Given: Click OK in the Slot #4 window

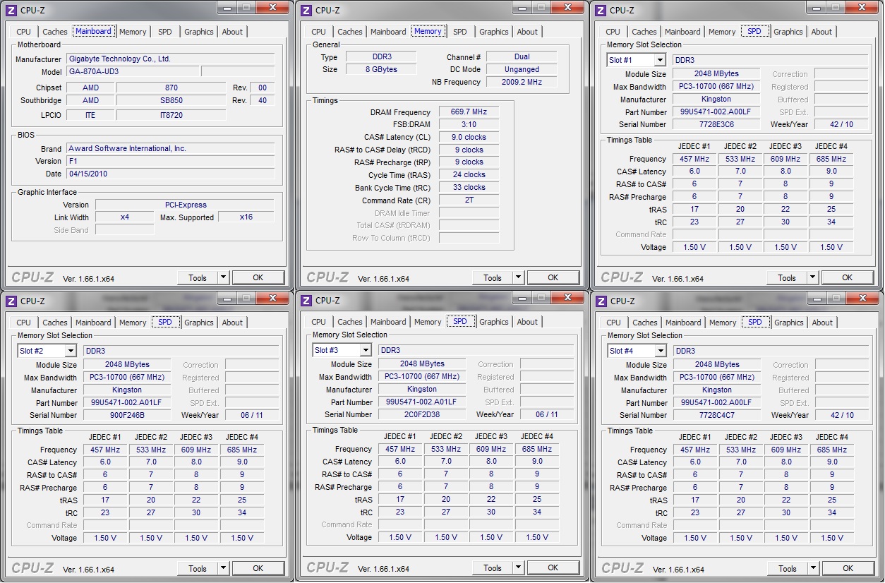Looking at the screenshot, I should pyautogui.click(x=848, y=568).
